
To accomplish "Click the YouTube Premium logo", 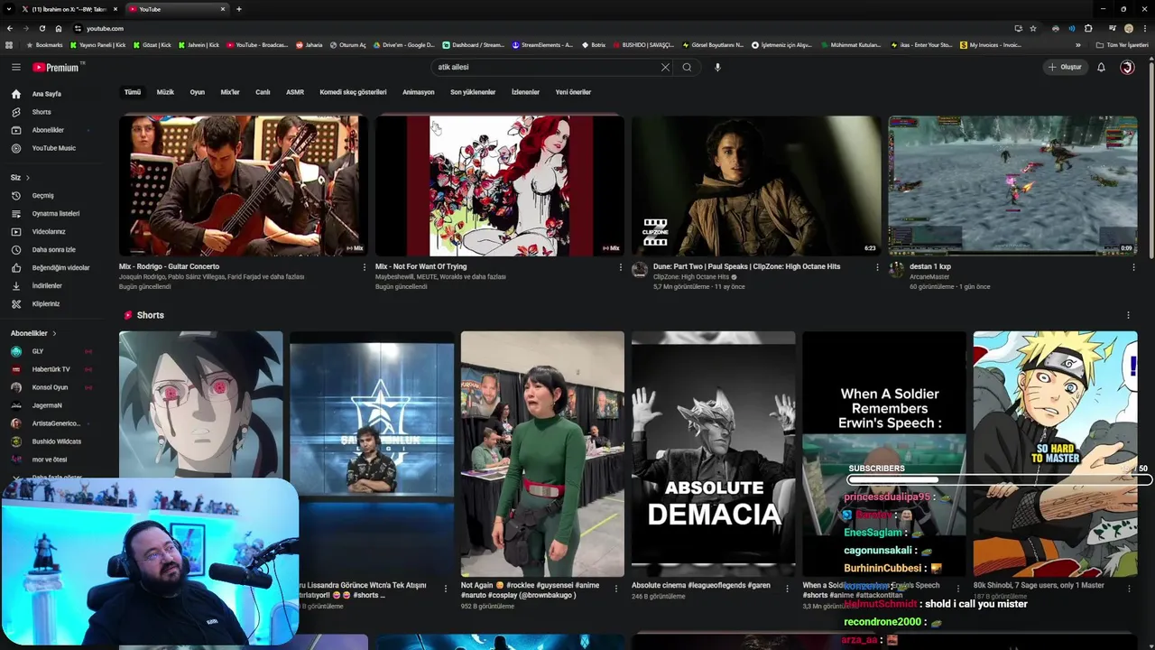I will (57, 67).
